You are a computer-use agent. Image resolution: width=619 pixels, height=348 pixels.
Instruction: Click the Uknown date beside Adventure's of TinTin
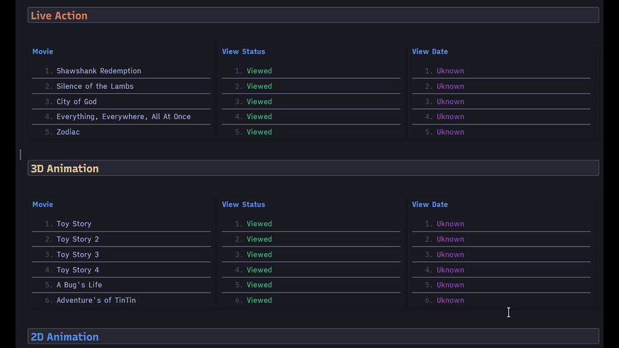point(450,300)
